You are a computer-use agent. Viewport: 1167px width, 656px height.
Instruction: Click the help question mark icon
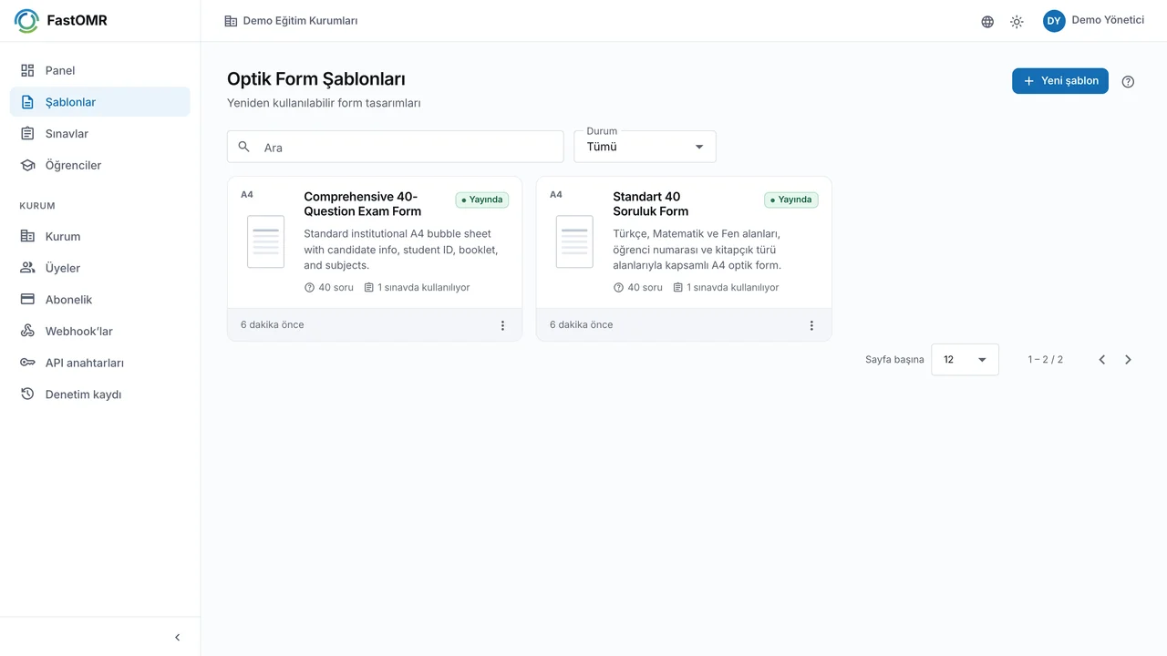(1128, 81)
